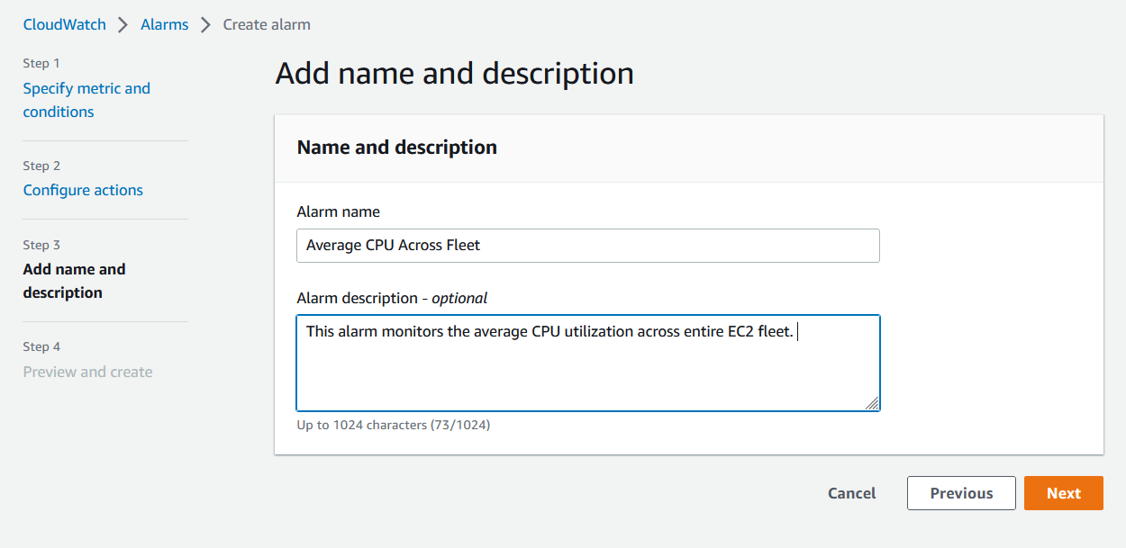Click inside the Alarm name input field
This screenshot has width=1126, height=548.
pyautogui.click(x=587, y=245)
